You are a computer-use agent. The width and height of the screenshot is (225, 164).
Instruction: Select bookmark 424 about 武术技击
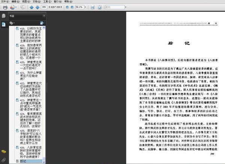31,120
